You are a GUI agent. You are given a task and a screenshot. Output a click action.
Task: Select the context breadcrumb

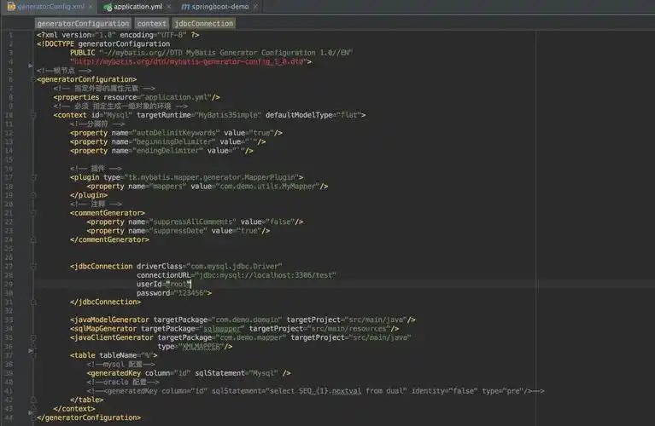[x=152, y=24]
